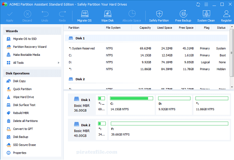
Task: Click the Disk 1 Basic MBR 36.00GB block
Action: click(x=82, y=105)
